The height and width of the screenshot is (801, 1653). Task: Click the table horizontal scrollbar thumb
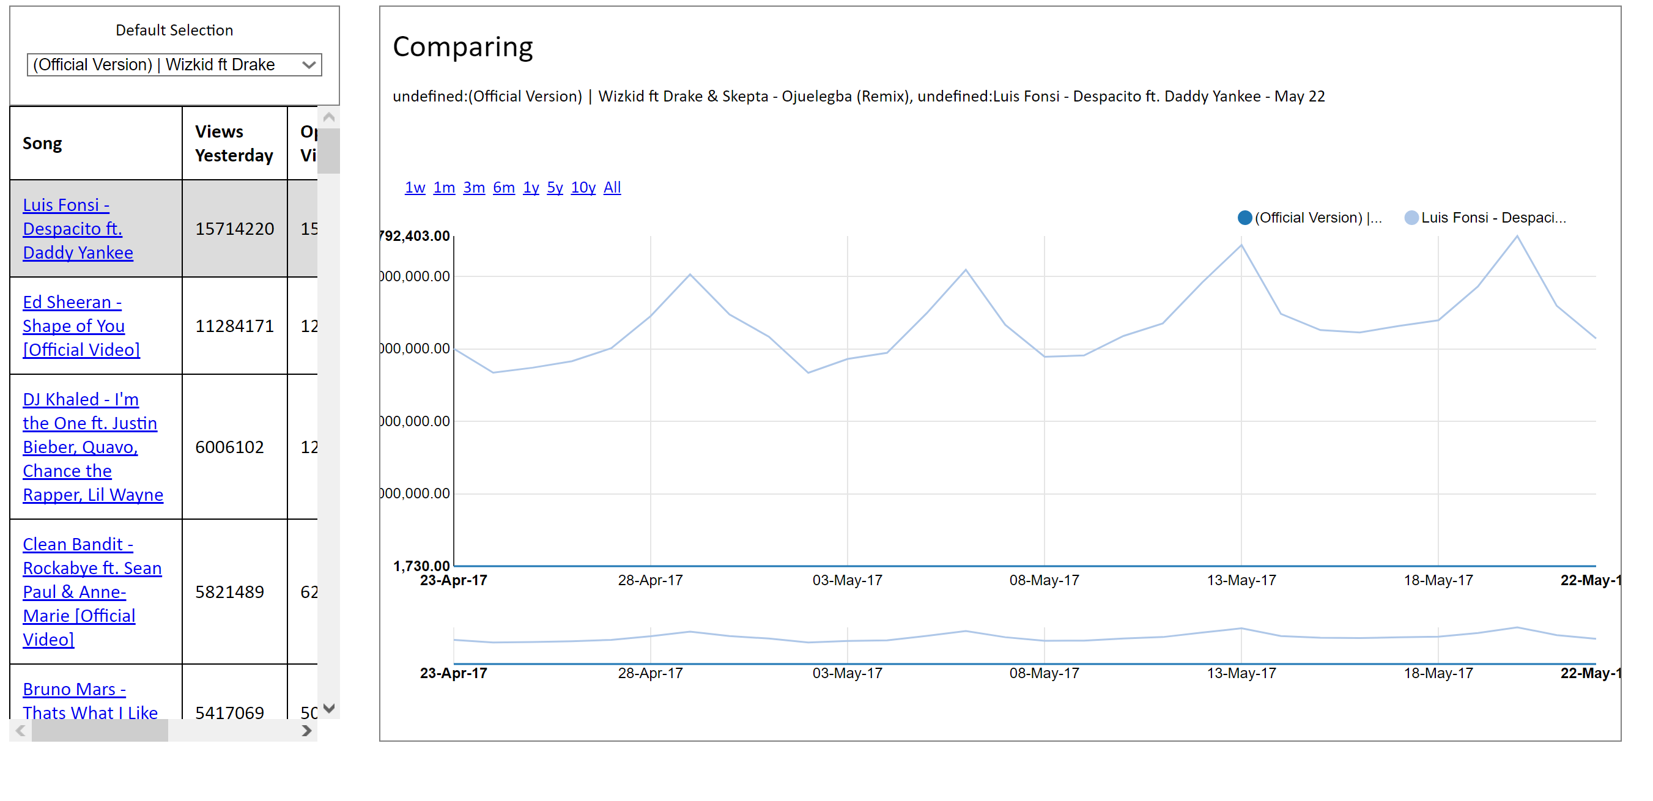[x=100, y=731]
